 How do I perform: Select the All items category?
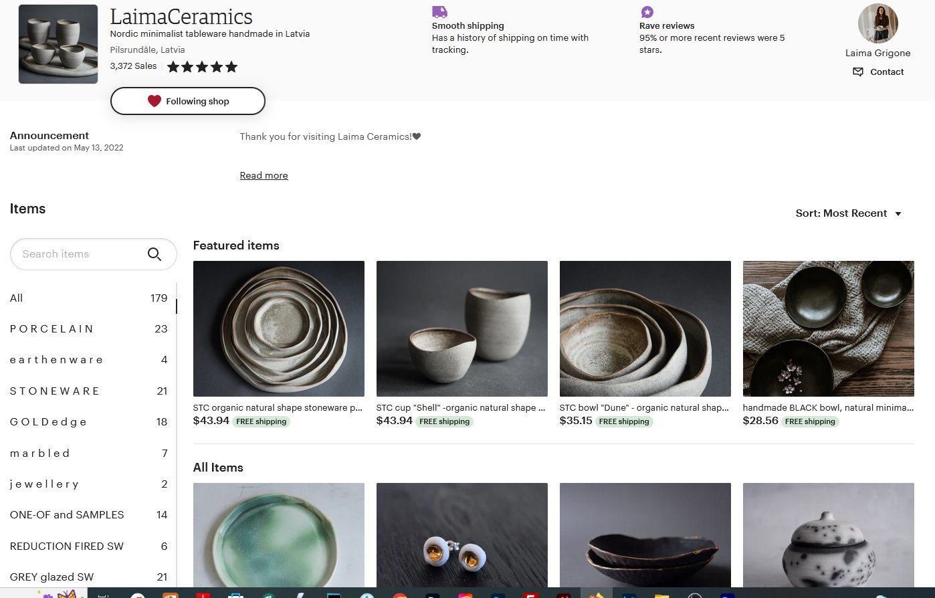pyautogui.click(x=88, y=298)
